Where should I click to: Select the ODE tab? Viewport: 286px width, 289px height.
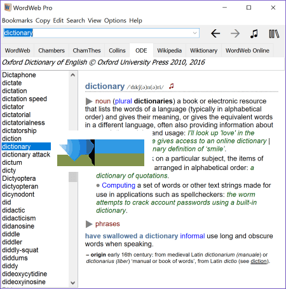click(141, 50)
